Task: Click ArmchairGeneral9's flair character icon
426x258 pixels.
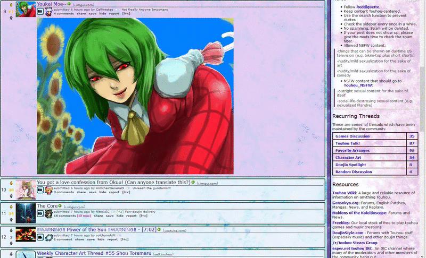Action: tap(48, 191)
